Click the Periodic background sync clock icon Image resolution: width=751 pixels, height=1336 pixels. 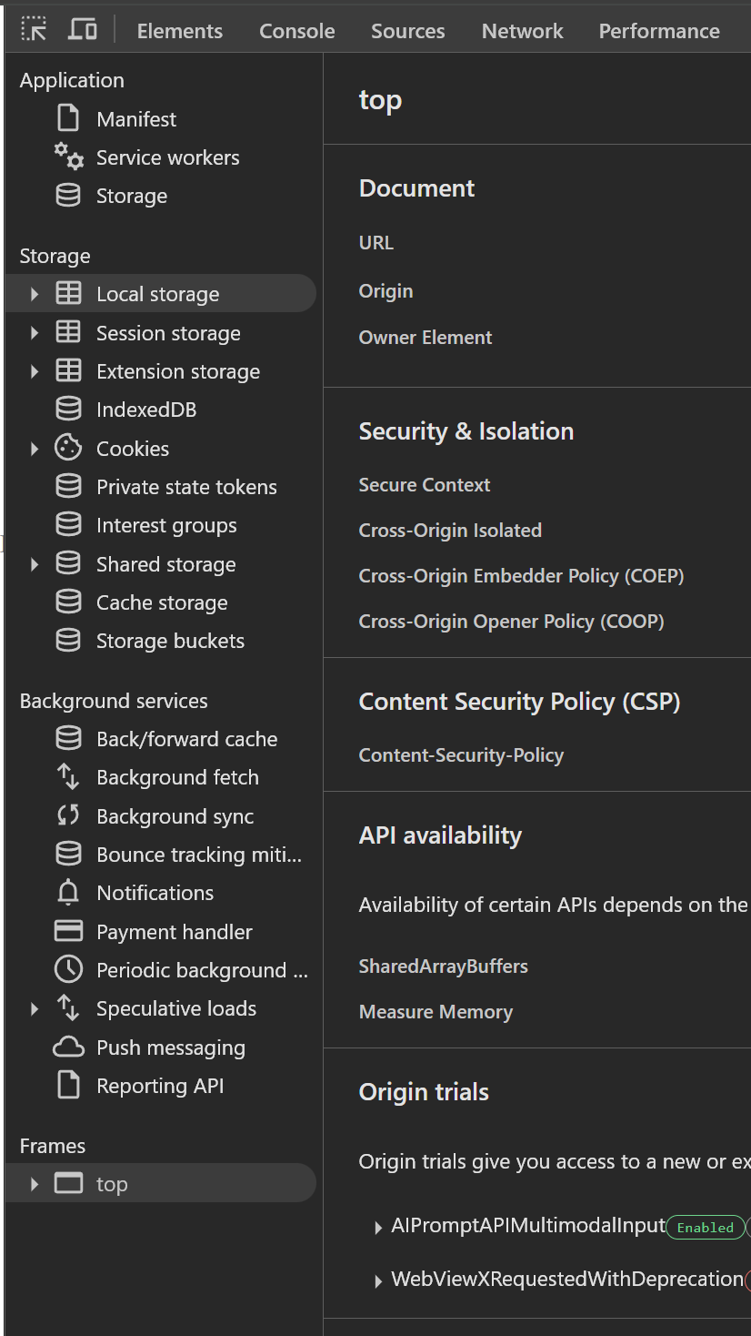[x=68, y=970]
